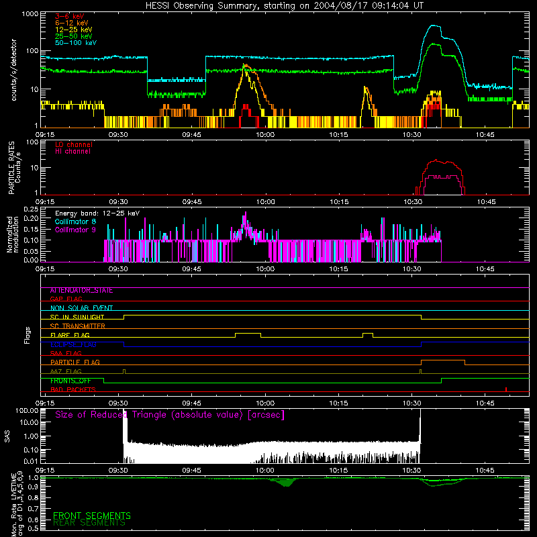This screenshot has width=537, height=537.
Task: Click the Size of Reduced Triangle label
Action: [170, 415]
